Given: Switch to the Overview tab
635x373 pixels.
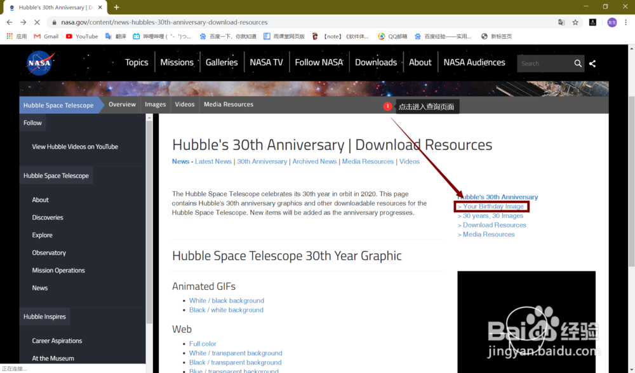Looking at the screenshot, I should click(123, 105).
